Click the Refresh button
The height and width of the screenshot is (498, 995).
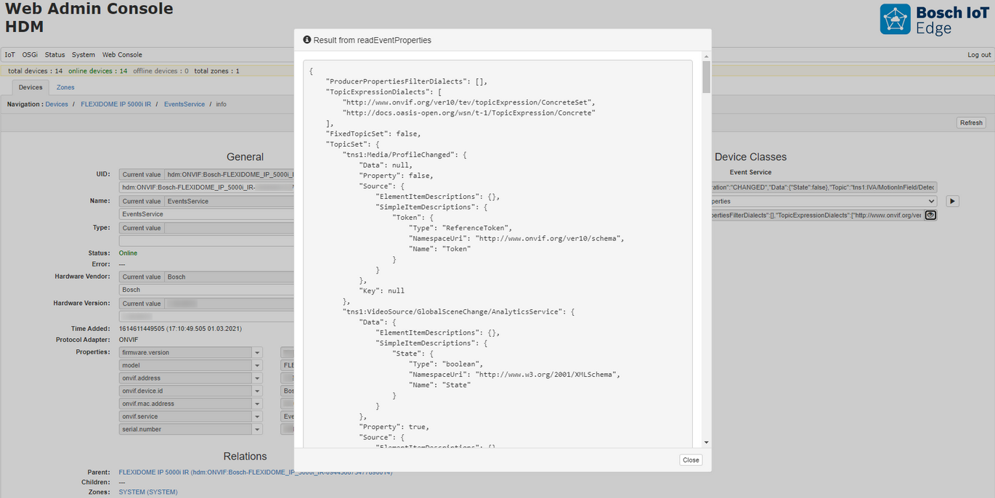(x=970, y=122)
